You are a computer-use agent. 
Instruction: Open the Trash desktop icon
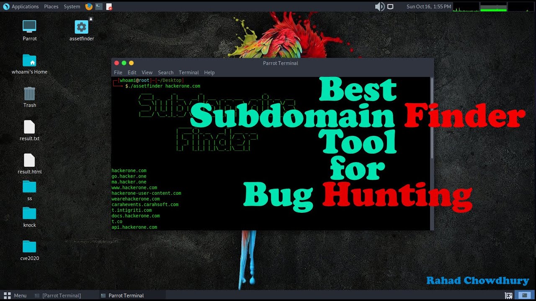[29, 93]
